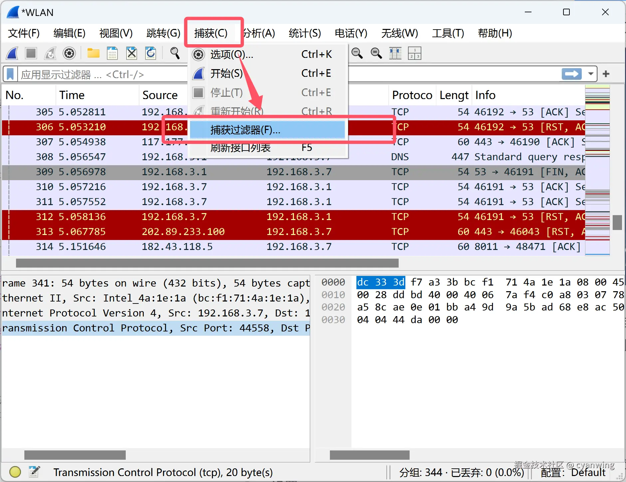Close the capture file via toolbar X icon

(131, 53)
